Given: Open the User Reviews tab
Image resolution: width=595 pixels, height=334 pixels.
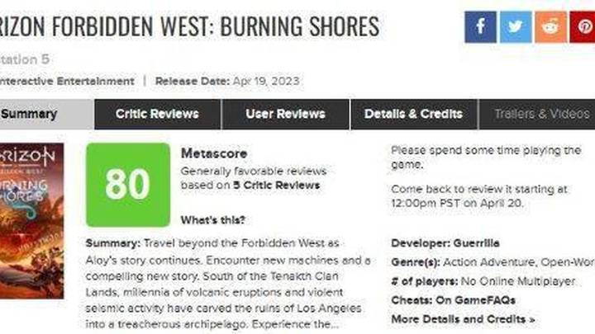Looking at the screenshot, I should click(x=285, y=114).
